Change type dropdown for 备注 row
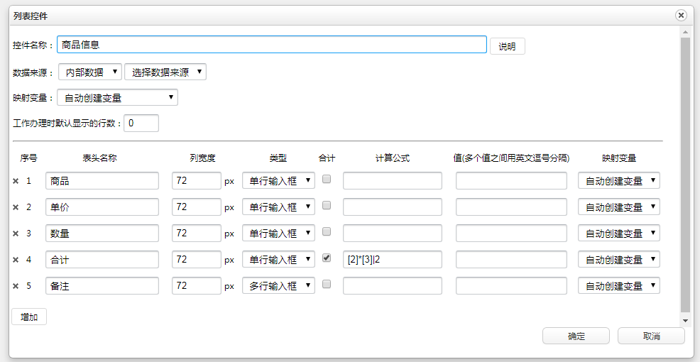The height and width of the screenshot is (362, 700). point(278,285)
